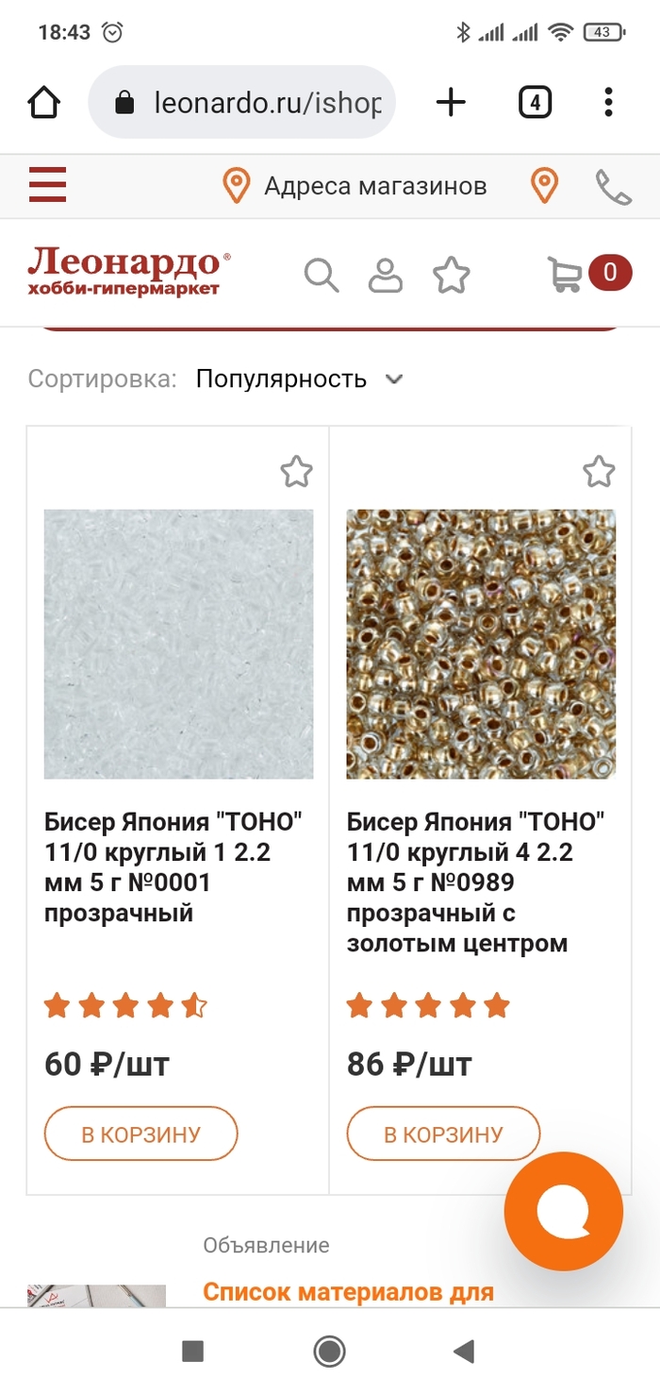Open the browser tab switcher
This screenshot has height=1395, width=660.
point(535,102)
